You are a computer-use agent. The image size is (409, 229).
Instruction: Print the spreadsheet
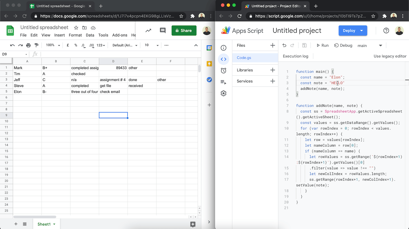pos(28,45)
